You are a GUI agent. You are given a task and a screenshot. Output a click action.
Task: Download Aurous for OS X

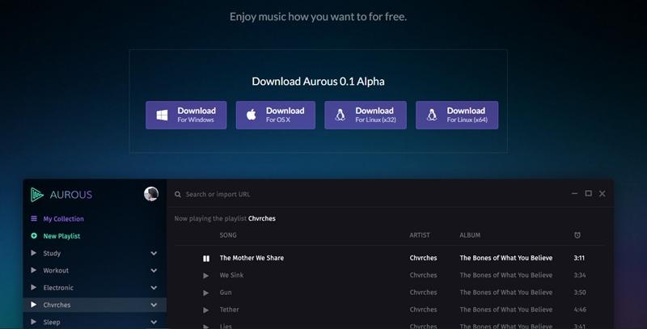point(276,115)
